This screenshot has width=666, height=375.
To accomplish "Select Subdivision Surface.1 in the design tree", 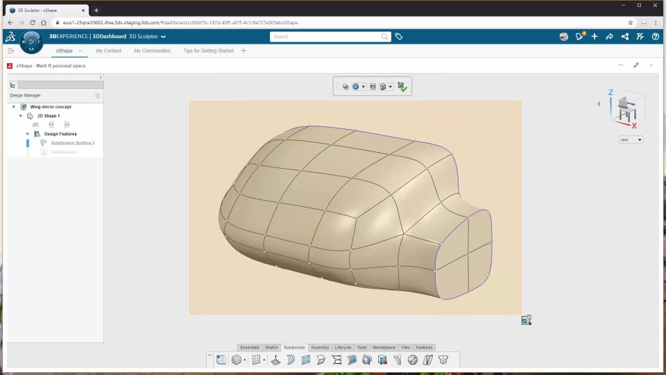I will (72, 143).
